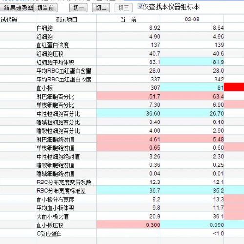Select the 测试项目 column header
This screenshot has width=244, height=244.
tap(66, 20)
